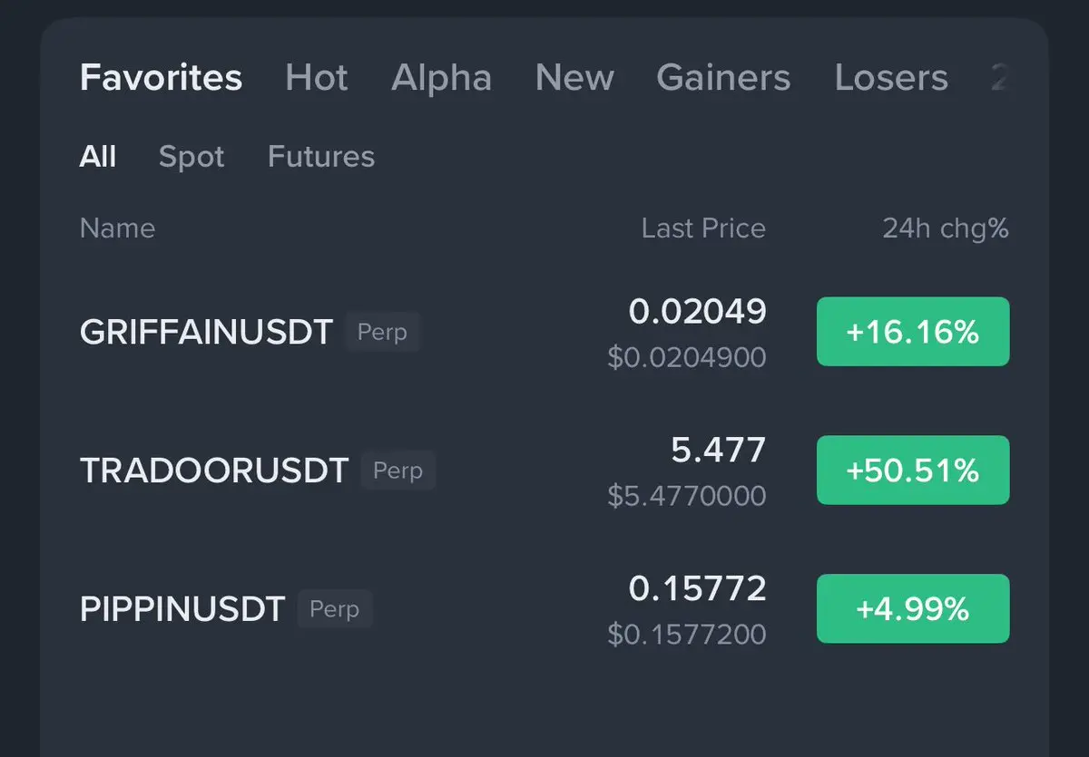
Task: Open the GRIFFAINUSDT pair
Action: coord(206,332)
